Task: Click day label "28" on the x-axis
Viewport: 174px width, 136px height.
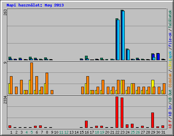Action: click(x=148, y=132)
